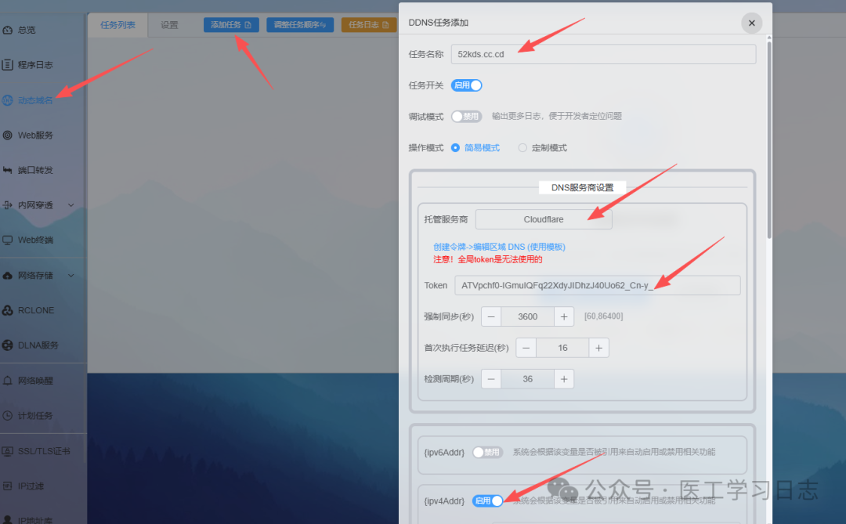Enable 调试模式 debug mode
The image size is (846, 524).
coord(466,116)
